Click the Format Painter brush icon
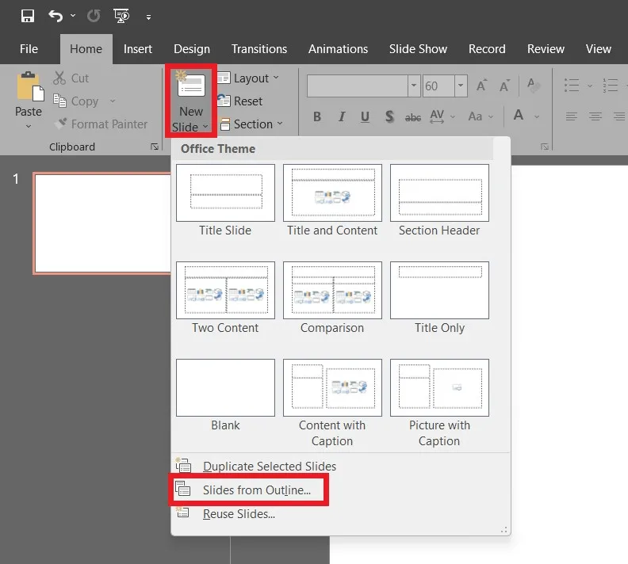Screen dimensions: 628x564 coord(61,124)
